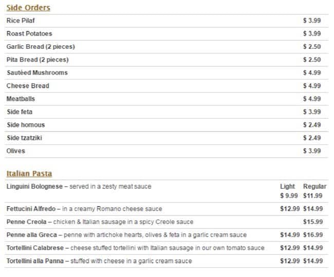
Task: Click the Sautéed Mushrooms item
Action: [37, 73]
